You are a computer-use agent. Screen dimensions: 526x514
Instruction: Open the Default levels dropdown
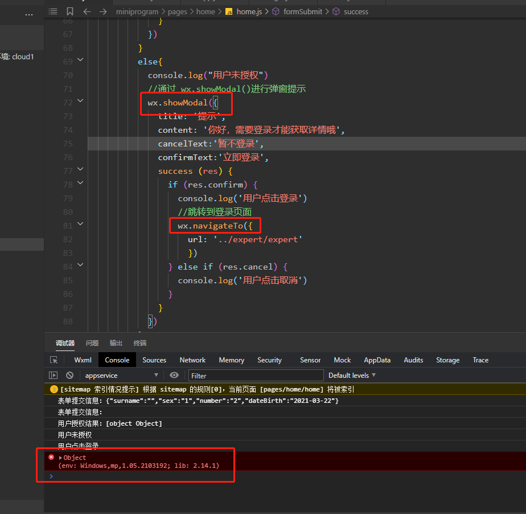(x=352, y=376)
